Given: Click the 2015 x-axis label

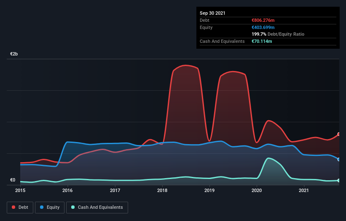Looking at the screenshot, I should [20, 190].
